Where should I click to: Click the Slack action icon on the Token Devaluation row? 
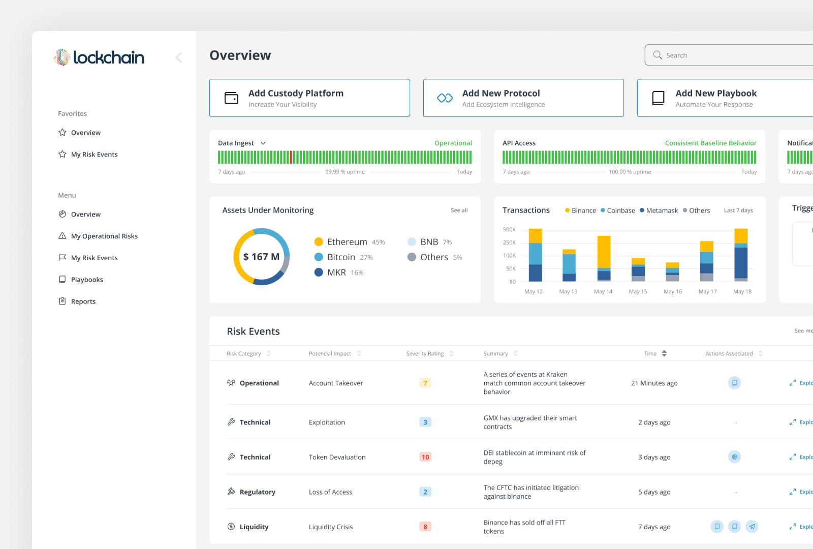pyautogui.click(x=734, y=456)
